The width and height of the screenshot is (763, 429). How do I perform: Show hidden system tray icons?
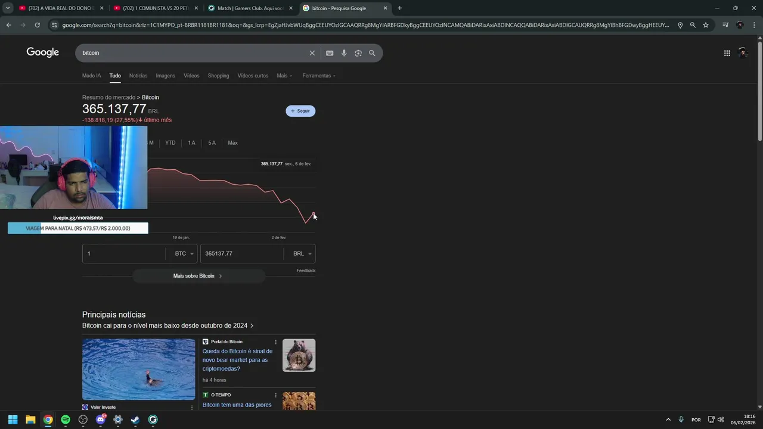pos(668,419)
